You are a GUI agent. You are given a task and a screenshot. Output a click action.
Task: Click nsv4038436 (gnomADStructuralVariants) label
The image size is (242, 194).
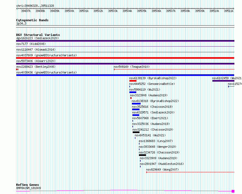coord(46,72)
